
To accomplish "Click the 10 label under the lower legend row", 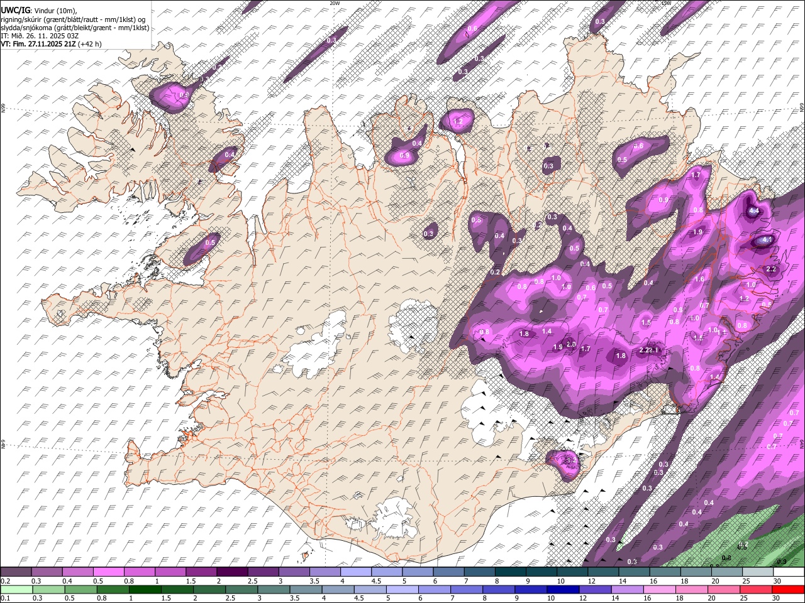I will (x=551, y=598).
